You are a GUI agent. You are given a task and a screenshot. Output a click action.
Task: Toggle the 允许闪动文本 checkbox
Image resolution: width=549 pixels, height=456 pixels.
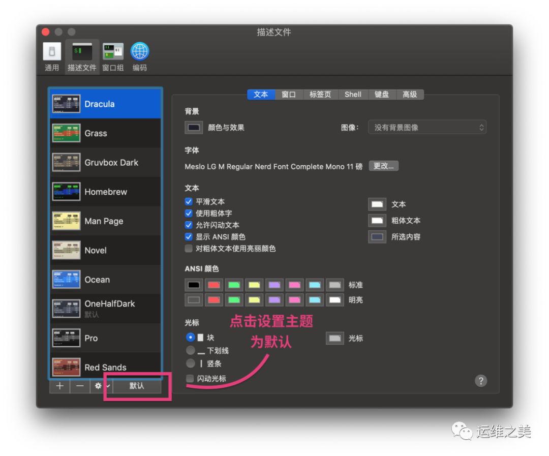[189, 225]
